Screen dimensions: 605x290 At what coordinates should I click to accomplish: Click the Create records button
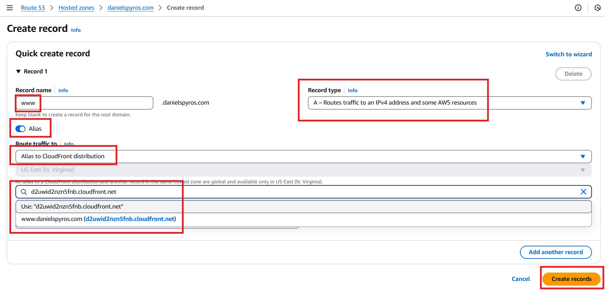coord(571,279)
